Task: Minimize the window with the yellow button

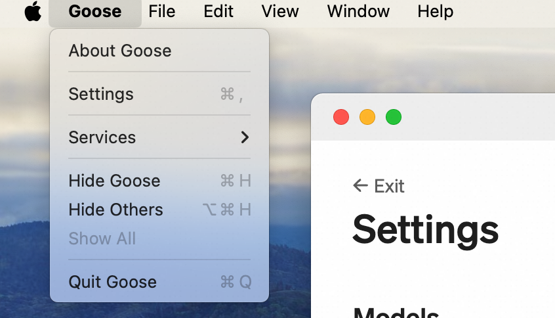Action: coord(367,117)
